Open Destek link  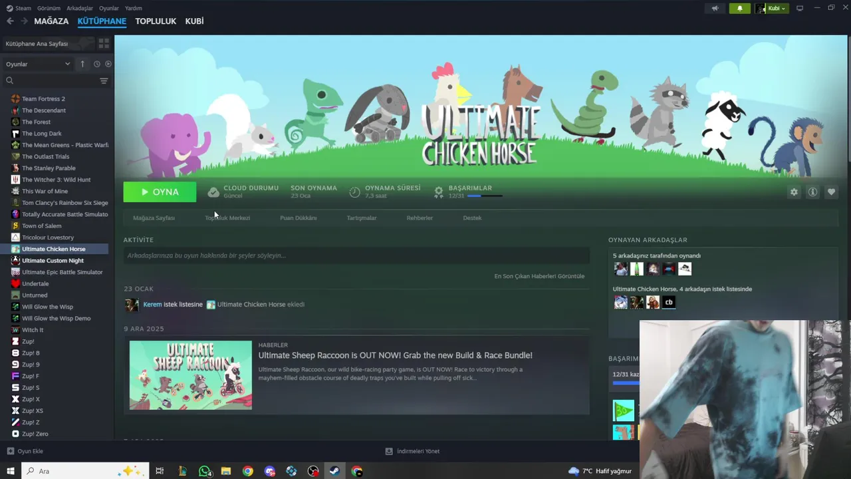point(472,218)
